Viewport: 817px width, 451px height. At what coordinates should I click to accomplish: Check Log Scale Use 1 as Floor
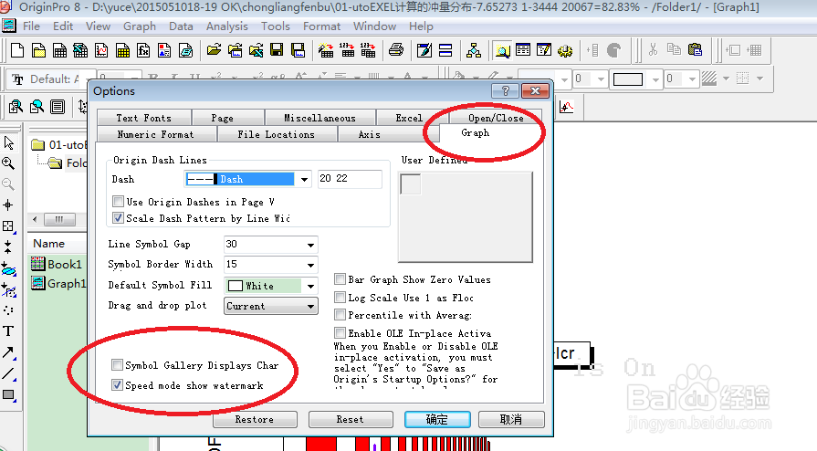tap(340, 298)
